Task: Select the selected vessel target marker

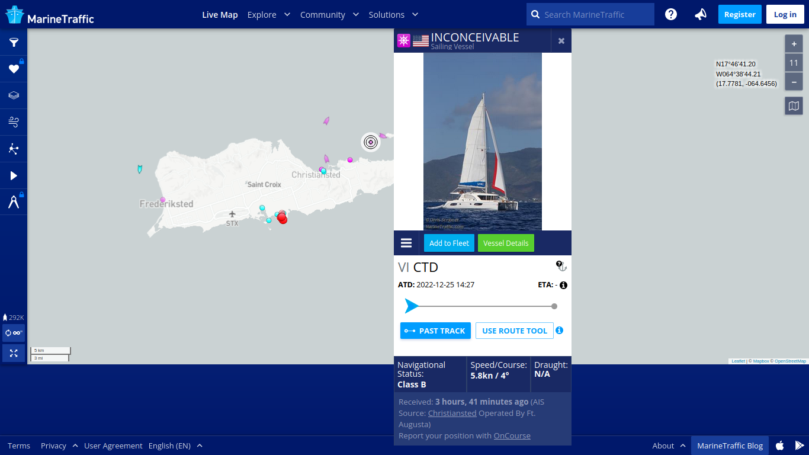Action: tap(371, 142)
